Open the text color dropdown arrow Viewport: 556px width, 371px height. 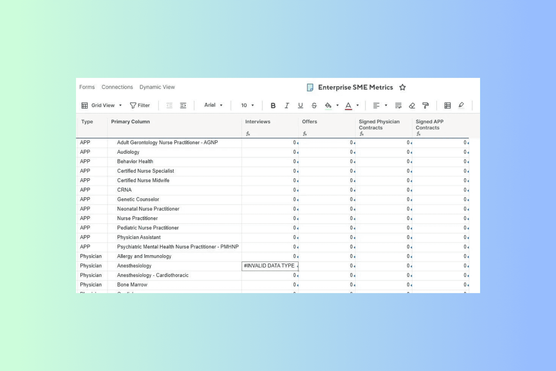point(358,105)
